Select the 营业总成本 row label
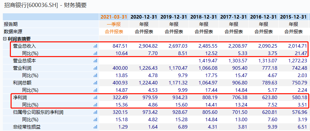The height and width of the screenshot is (131, 310). (25, 61)
